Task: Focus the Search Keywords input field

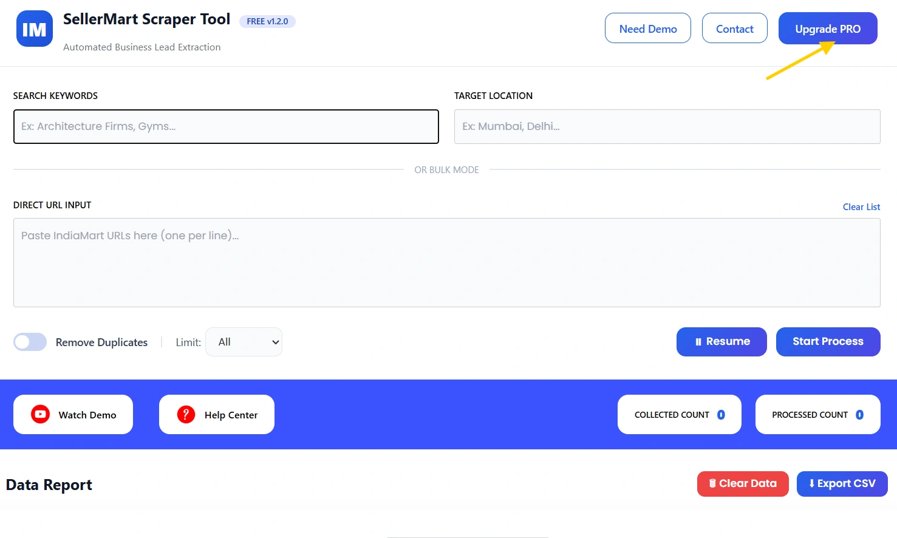Action: pyautogui.click(x=226, y=126)
